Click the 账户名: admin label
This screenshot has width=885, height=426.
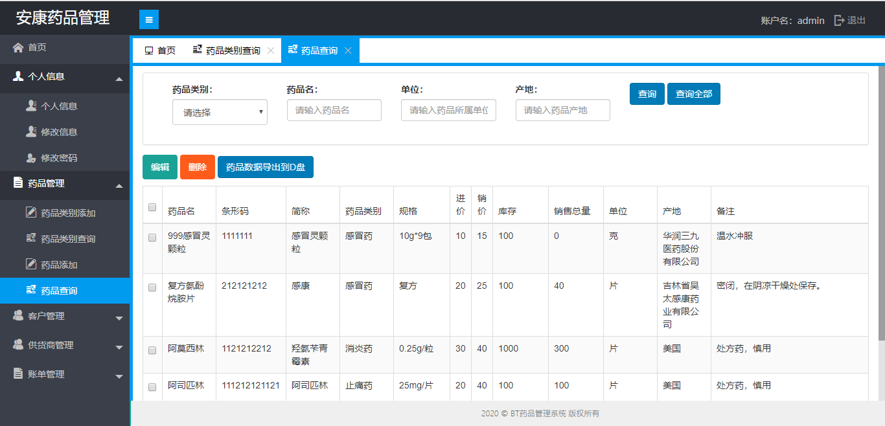[x=792, y=20]
